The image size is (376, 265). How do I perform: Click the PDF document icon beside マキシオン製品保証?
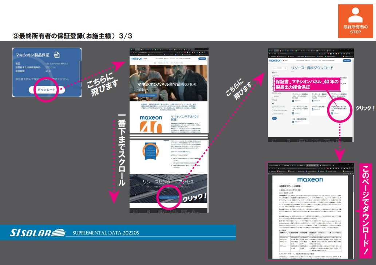click(x=56, y=55)
